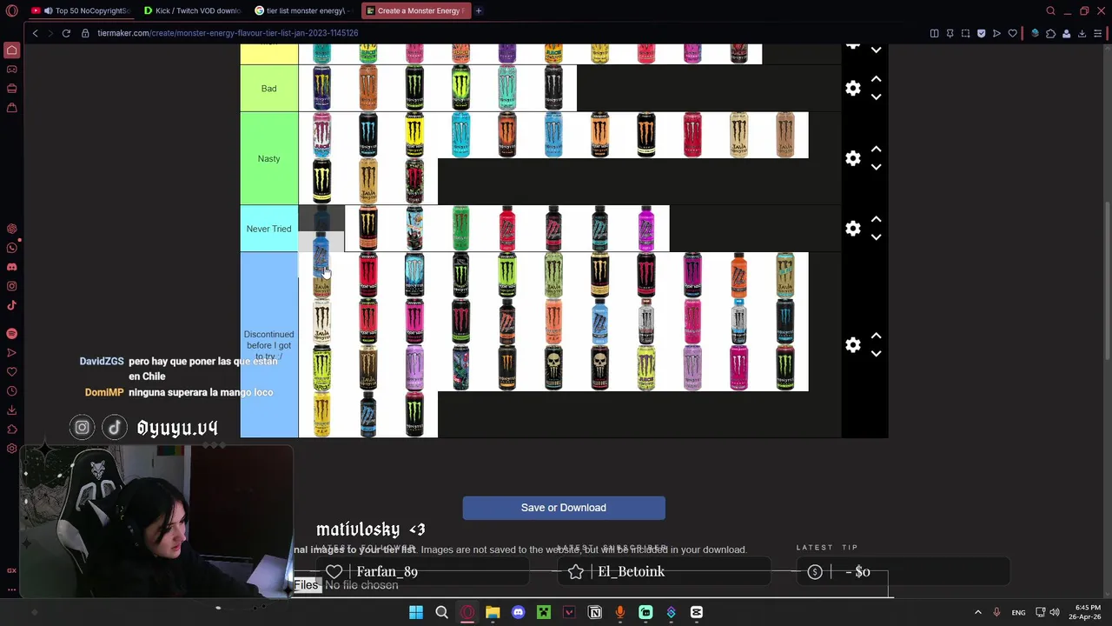
Task: Click the site info lock icon
Action: [85, 33]
